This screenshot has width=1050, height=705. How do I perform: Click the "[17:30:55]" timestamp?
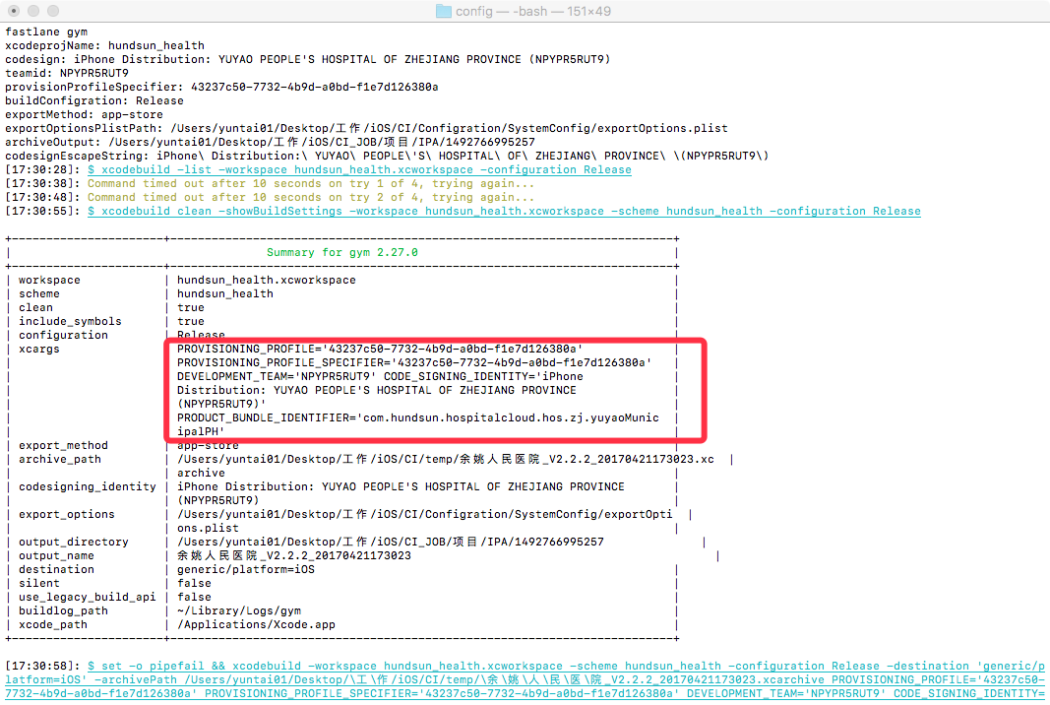(x=43, y=211)
